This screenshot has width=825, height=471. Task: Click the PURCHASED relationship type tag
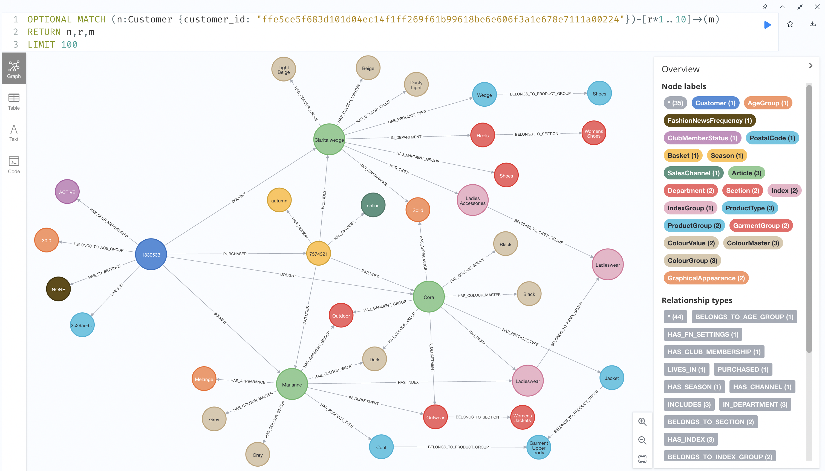[742, 369]
